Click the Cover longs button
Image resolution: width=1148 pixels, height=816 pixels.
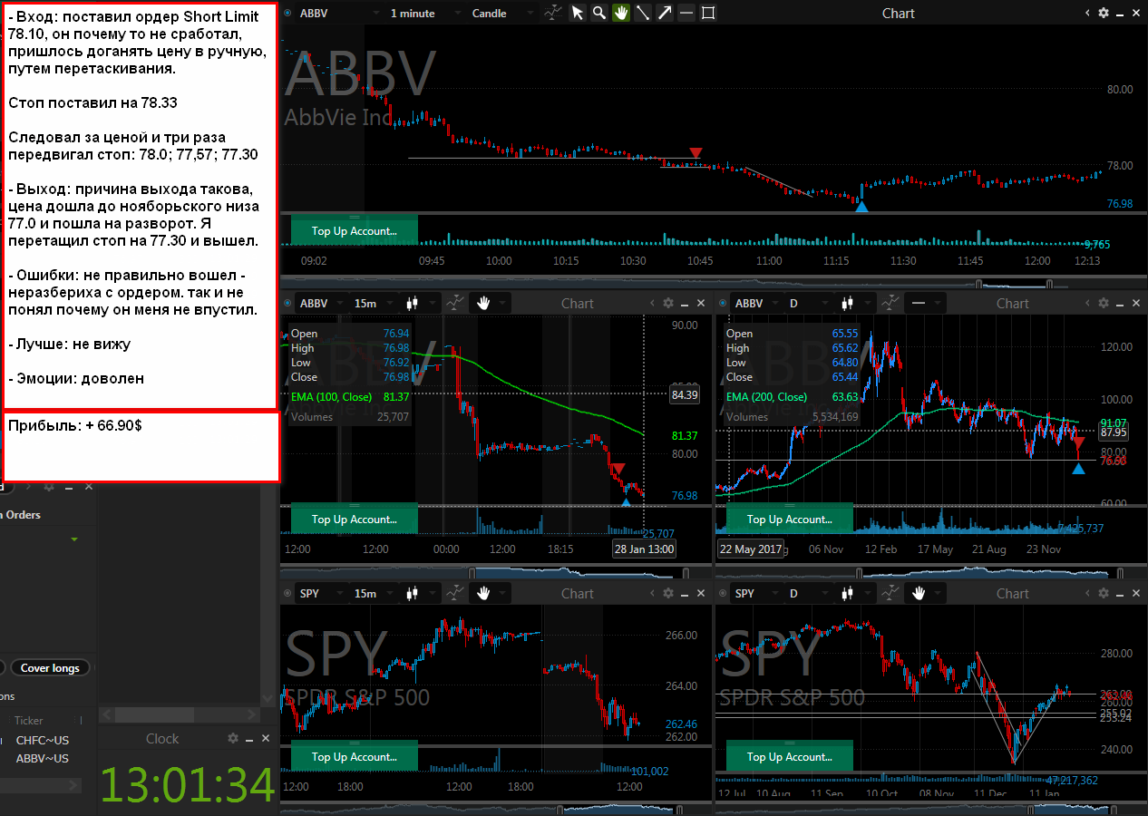tap(50, 668)
